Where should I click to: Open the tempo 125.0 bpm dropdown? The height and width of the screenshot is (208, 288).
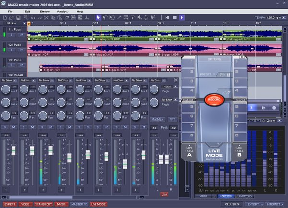click(x=284, y=18)
